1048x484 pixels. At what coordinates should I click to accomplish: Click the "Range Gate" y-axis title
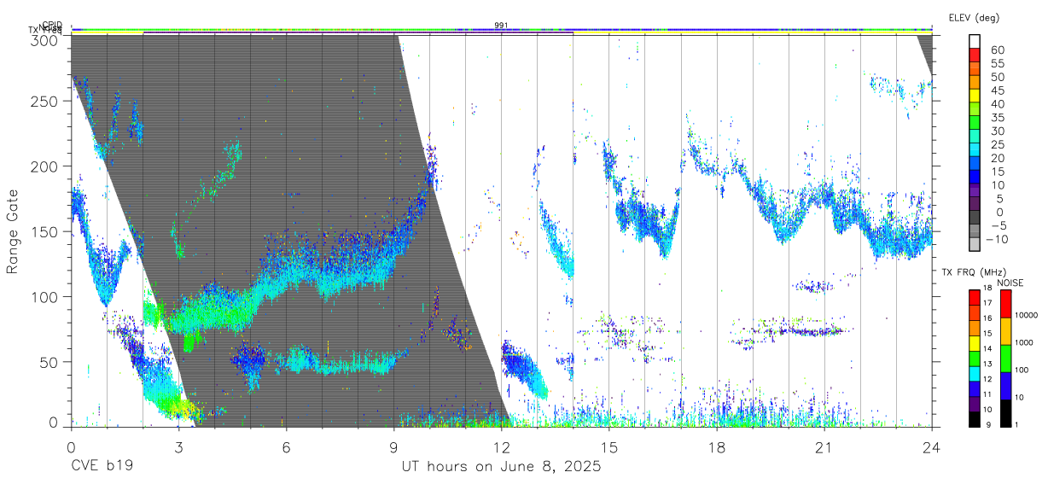[x=13, y=232]
